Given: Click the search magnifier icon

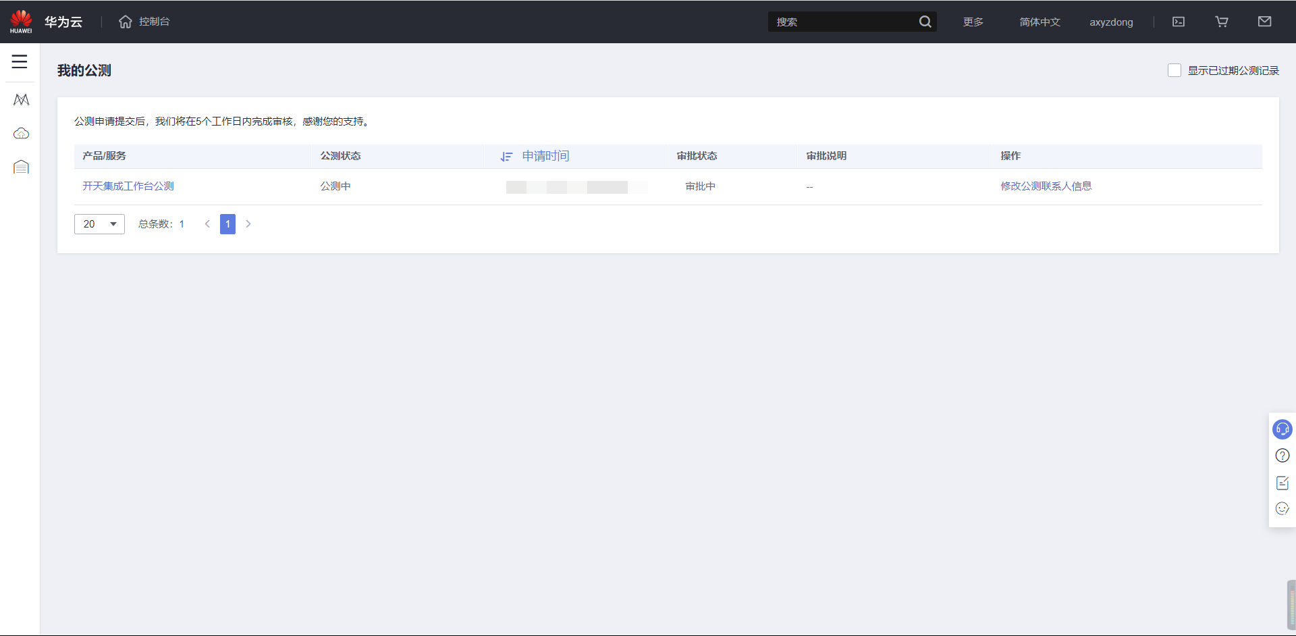Looking at the screenshot, I should coord(925,22).
